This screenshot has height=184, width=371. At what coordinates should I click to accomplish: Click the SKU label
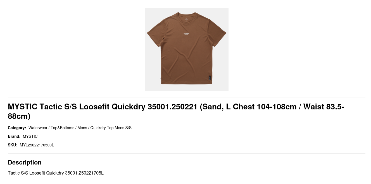pyautogui.click(x=13, y=145)
